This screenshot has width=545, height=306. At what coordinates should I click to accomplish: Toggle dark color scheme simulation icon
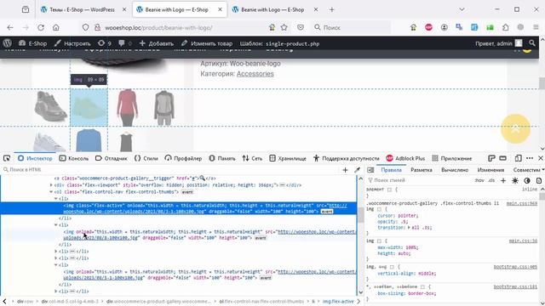[x=527, y=180]
